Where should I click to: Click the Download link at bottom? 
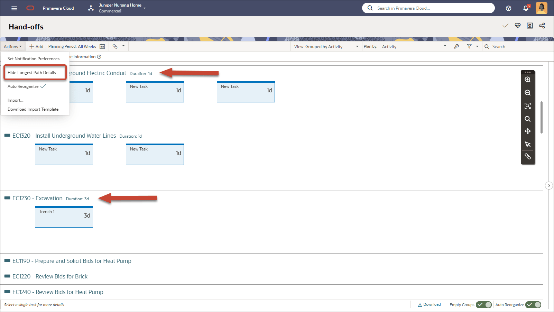click(x=429, y=305)
